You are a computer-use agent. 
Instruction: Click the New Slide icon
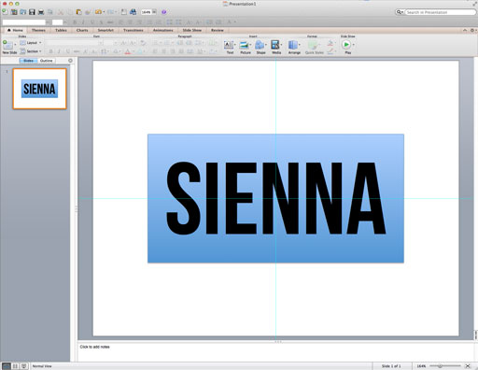(7, 45)
